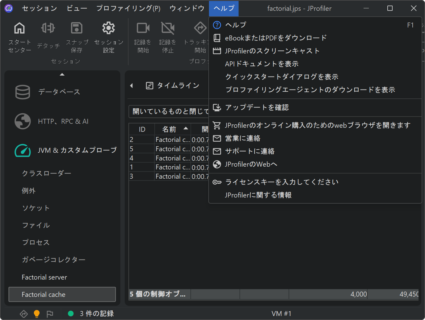The width and height of the screenshot is (425, 320).
Task: Click the Detach session icon
Action: click(48, 28)
